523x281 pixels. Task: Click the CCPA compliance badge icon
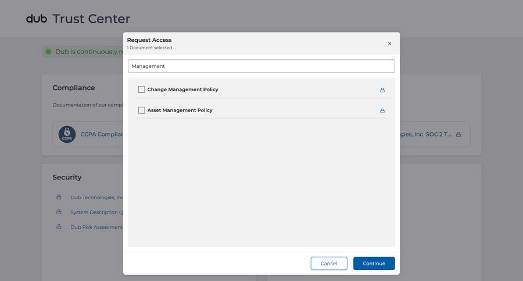tap(67, 134)
